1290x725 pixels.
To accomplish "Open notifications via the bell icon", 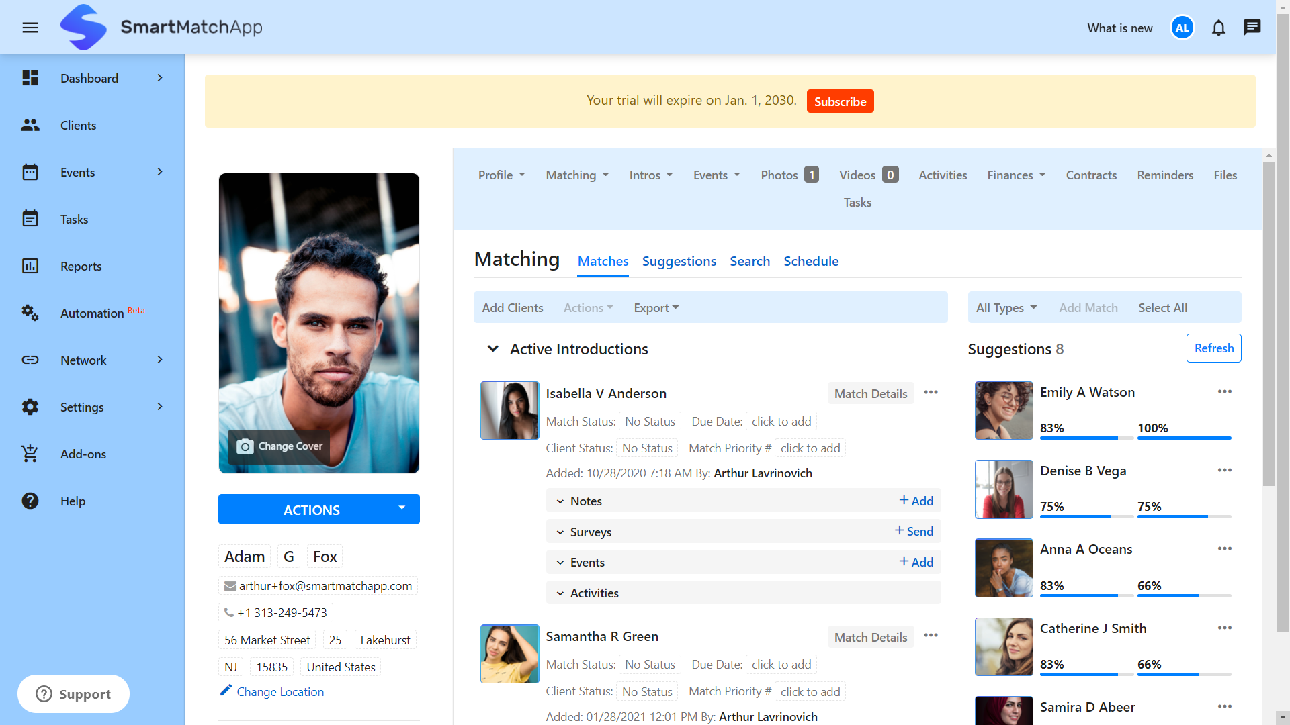I will click(1218, 28).
